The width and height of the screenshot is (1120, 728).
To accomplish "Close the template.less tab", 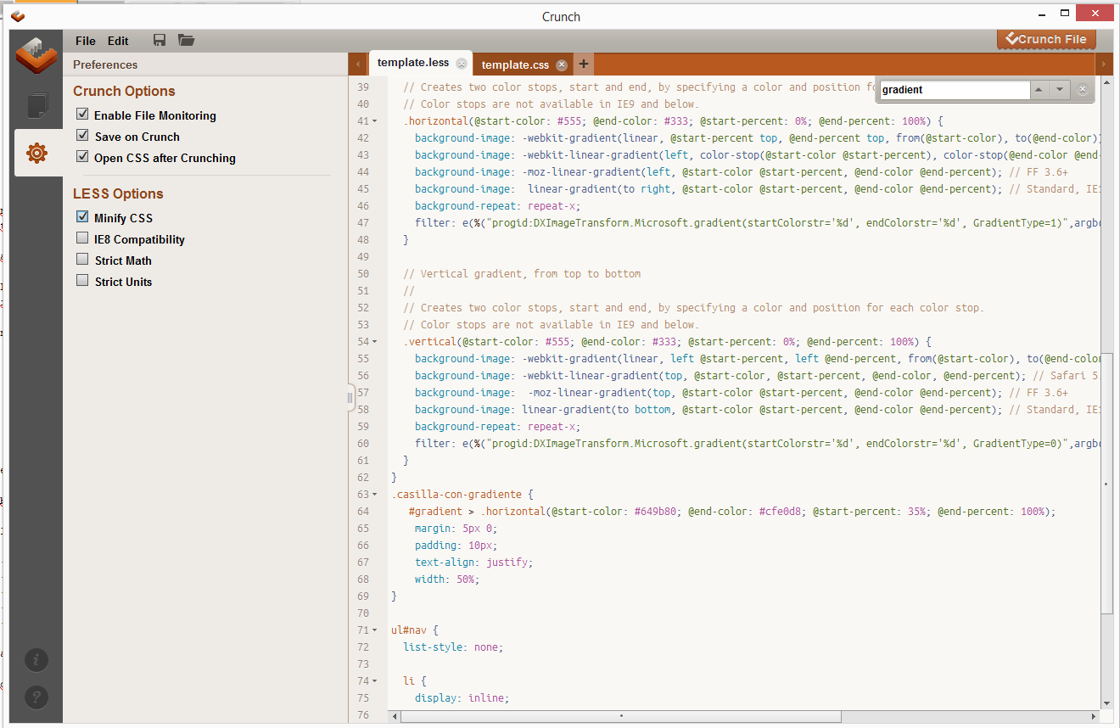I will tap(462, 64).
